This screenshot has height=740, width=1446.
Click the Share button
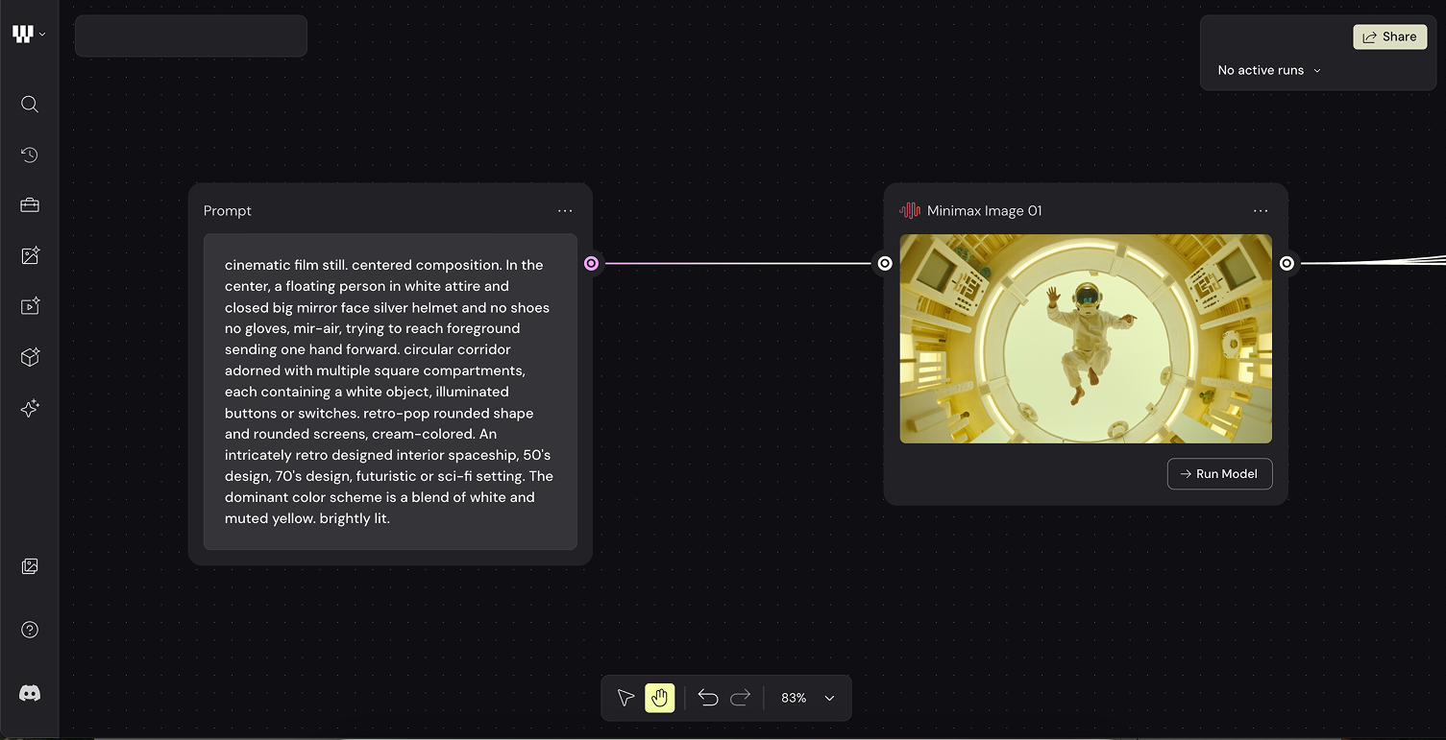(x=1390, y=36)
